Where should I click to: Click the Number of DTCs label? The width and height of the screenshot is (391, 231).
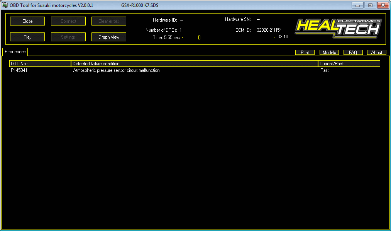(161, 30)
